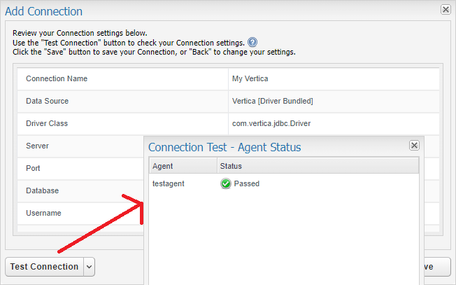The height and width of the screenshot is (285, 456).
Task: Click the My Vertica value cell
Action: click(x=334, y=79)
